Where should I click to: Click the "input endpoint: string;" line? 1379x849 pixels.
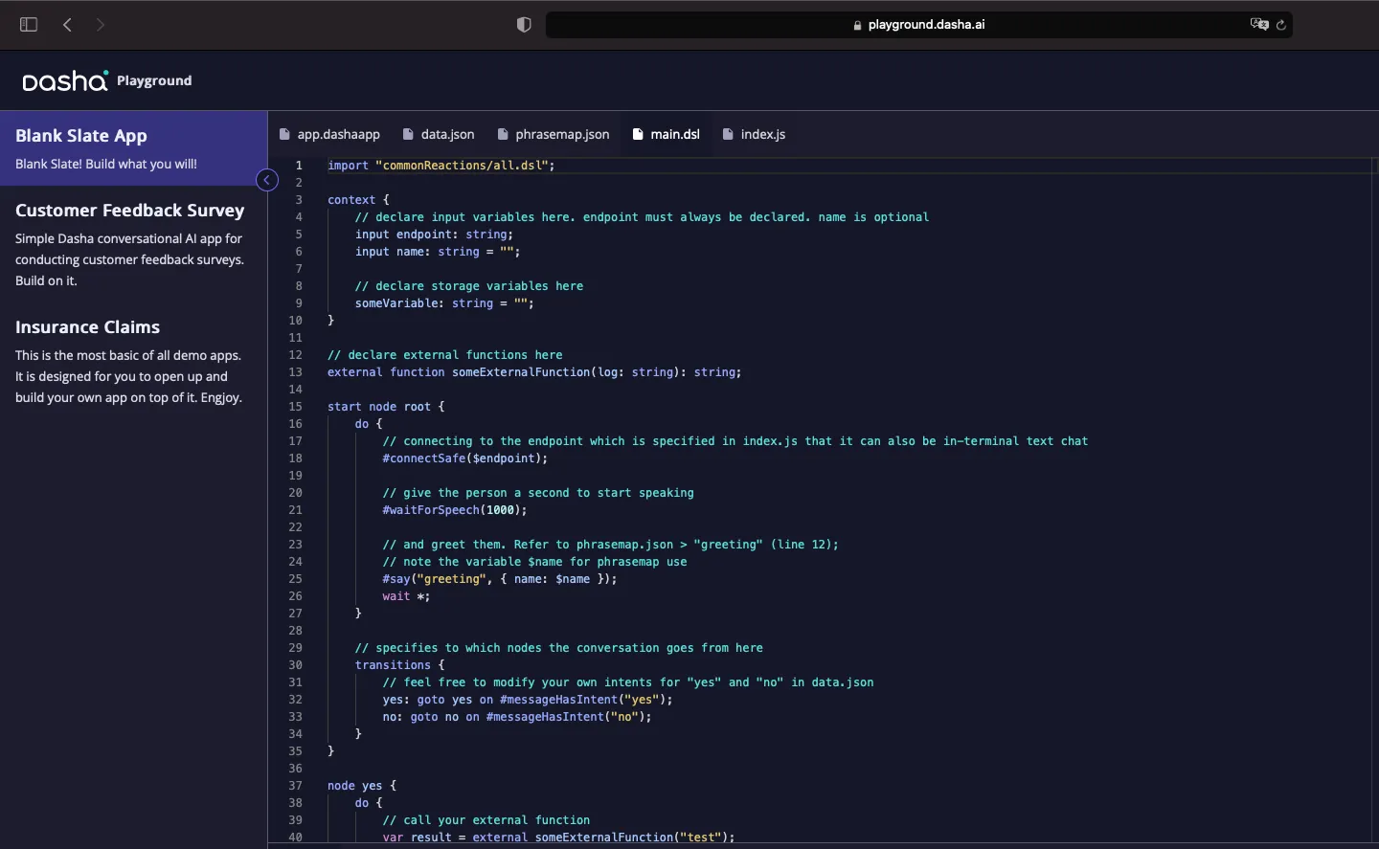point(434,235)
